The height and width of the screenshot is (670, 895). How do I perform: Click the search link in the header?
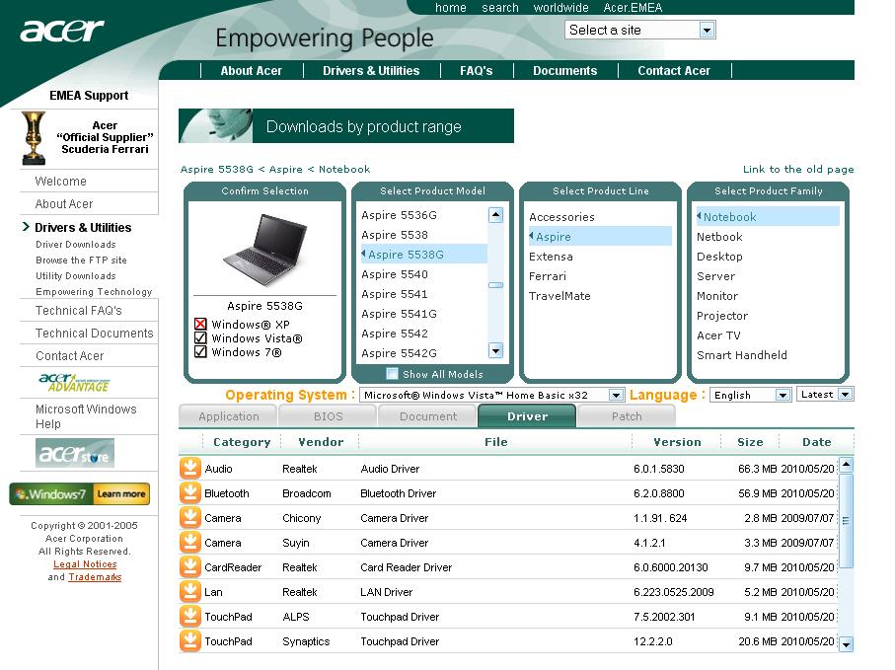click(x=500, y=8)
